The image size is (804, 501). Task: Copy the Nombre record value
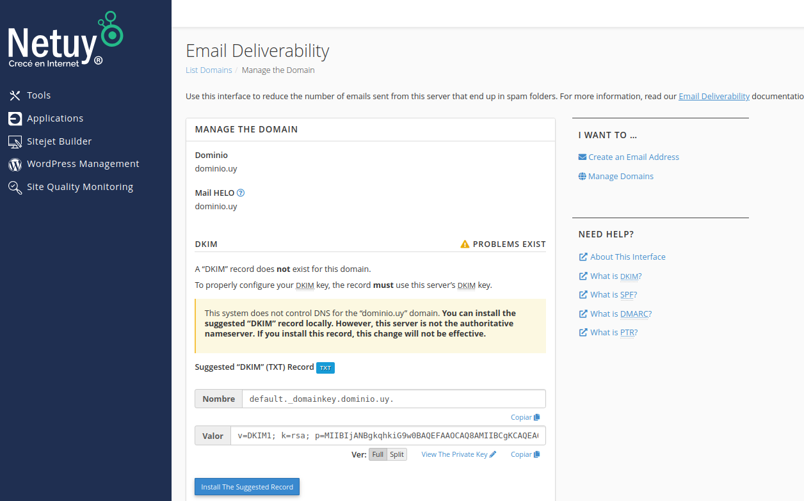(x=525, y=417)
